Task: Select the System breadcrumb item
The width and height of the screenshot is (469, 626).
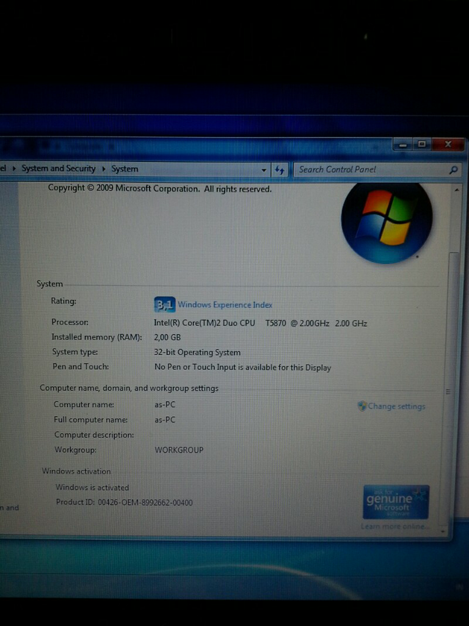Action: 125,169
